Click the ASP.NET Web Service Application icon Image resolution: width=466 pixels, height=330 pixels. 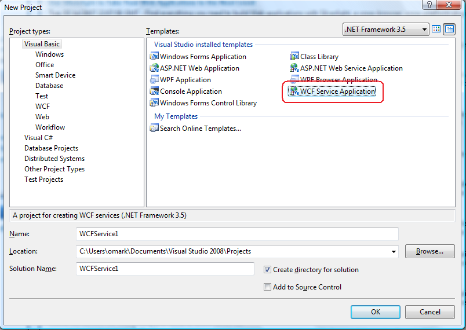(294, 68)
